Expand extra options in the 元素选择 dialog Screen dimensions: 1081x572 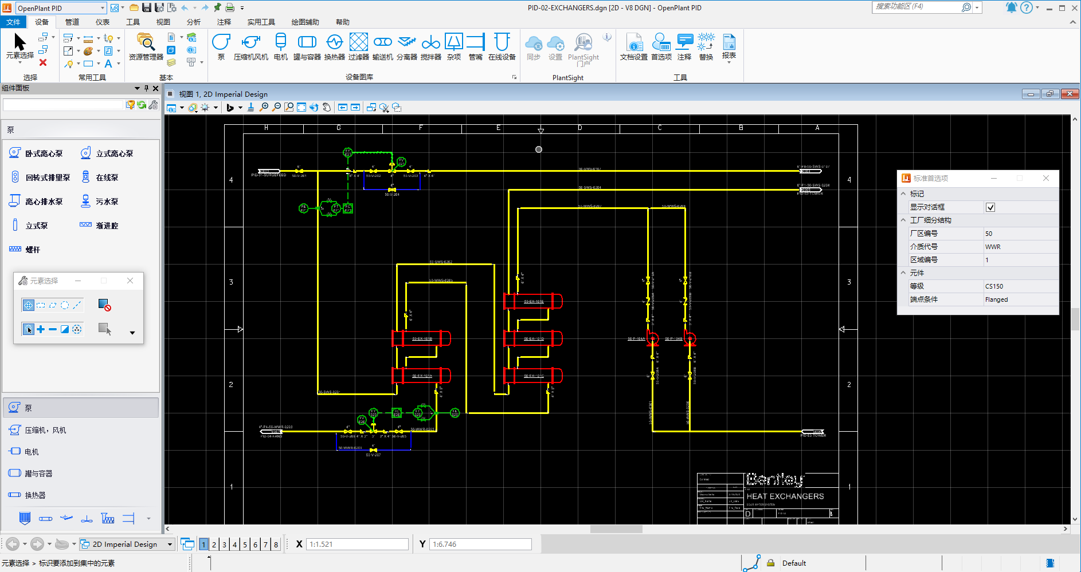[132, 332]
